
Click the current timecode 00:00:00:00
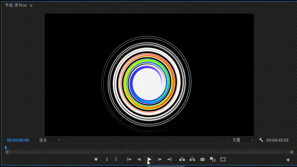coord(18,140)
